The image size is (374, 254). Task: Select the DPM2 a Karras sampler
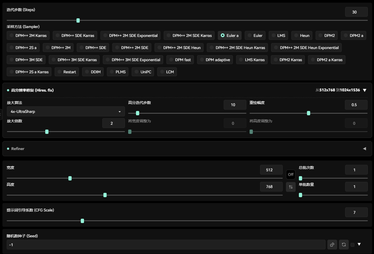pos(326,60)
